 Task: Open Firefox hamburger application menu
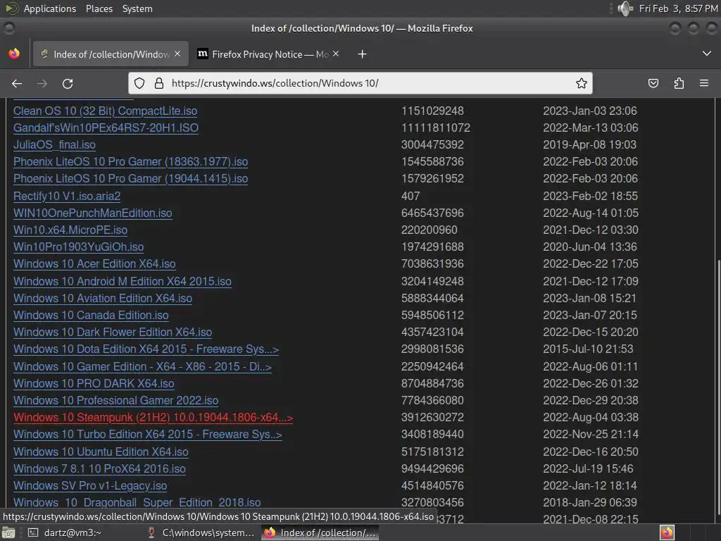704,83
